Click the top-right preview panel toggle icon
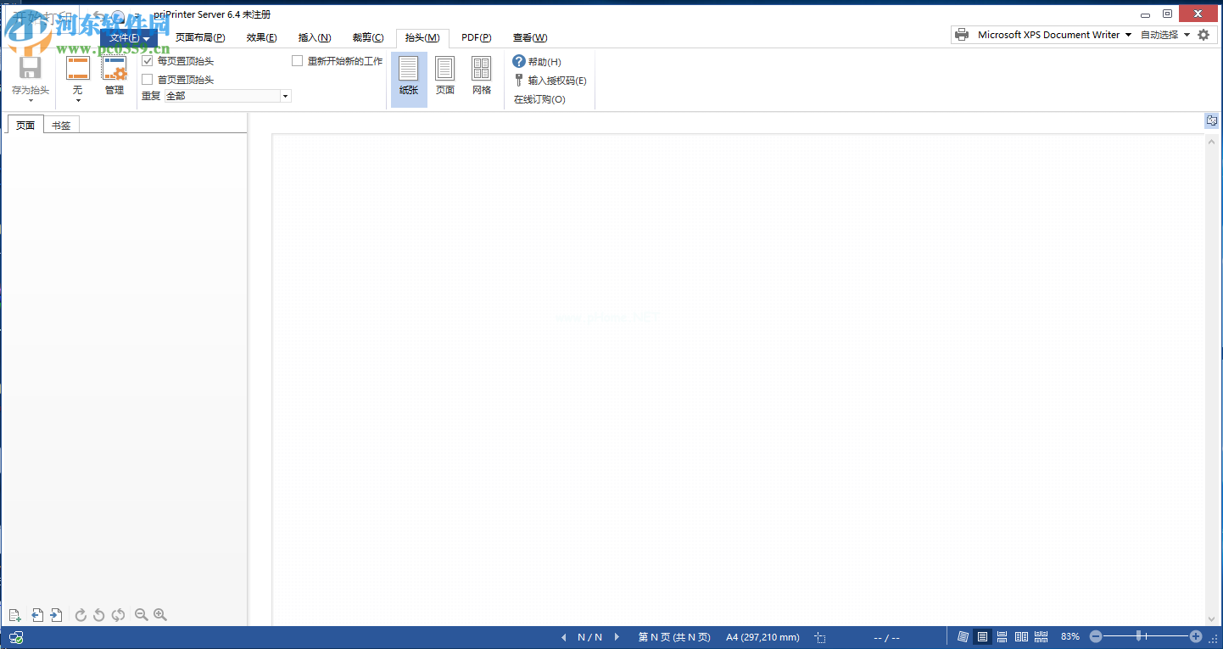 [1212, 121]
